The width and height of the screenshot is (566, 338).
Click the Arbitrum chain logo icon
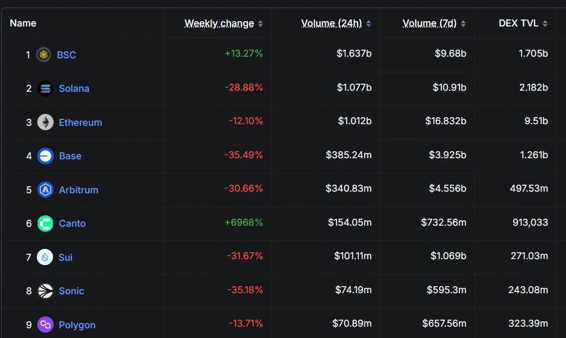pos(45,190)
